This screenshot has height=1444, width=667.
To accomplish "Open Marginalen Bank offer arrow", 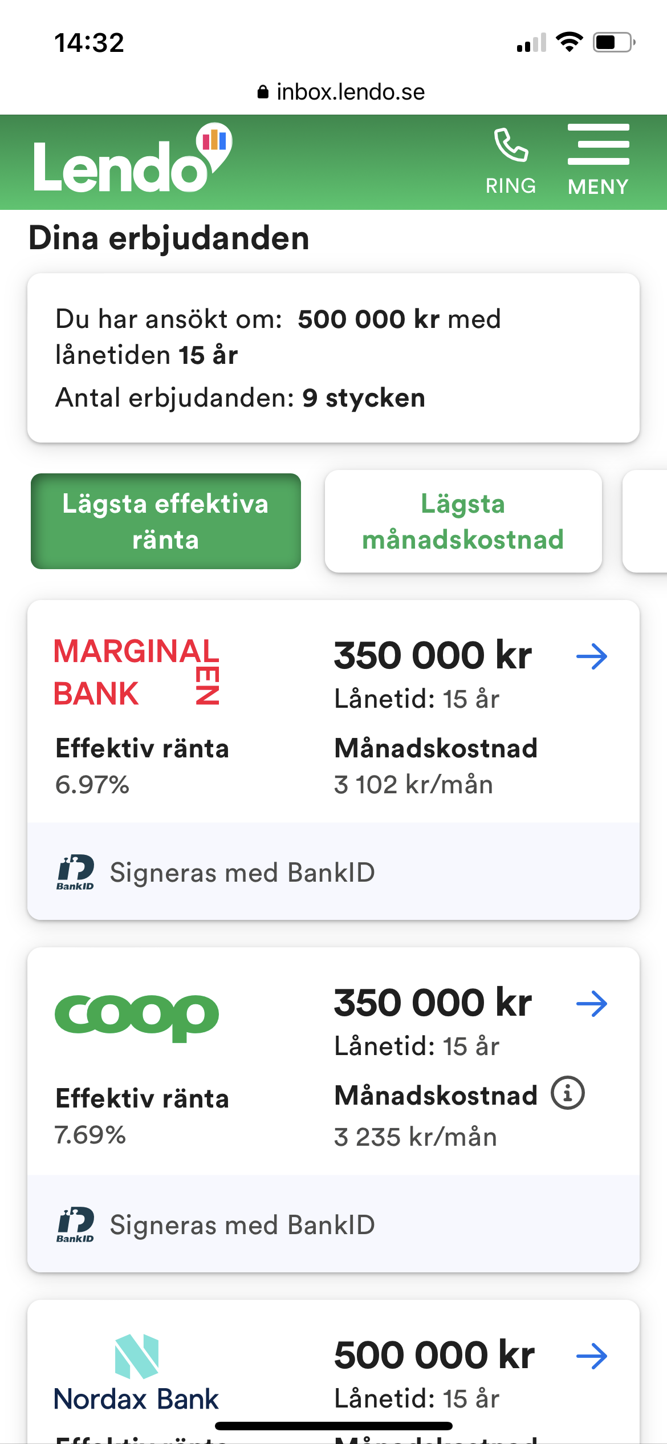I will click(x=592, y=656).
